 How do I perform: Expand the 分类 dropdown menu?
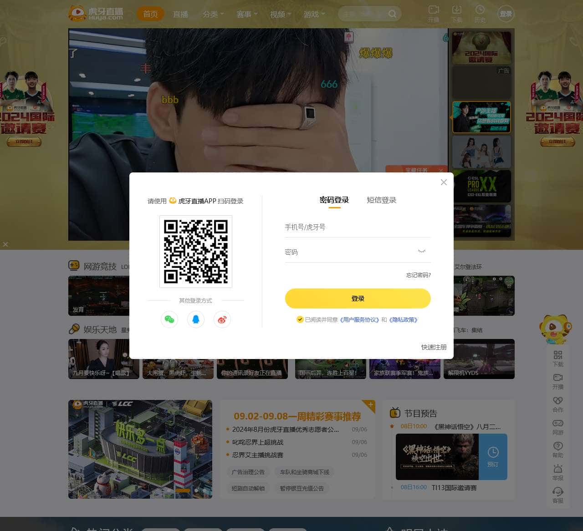click(x=213, y=14)
